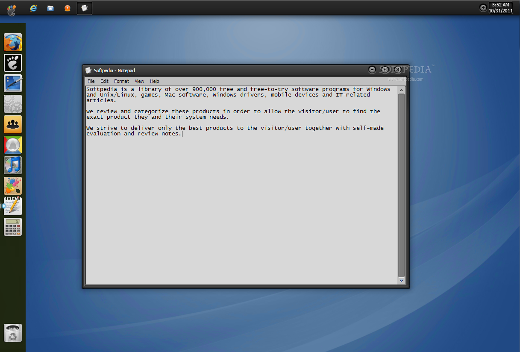Image resolution: width=520 pixels, height=352 pixels.
Task: Open the notepad with pencil dock icon
Action: tap(13, 206)
